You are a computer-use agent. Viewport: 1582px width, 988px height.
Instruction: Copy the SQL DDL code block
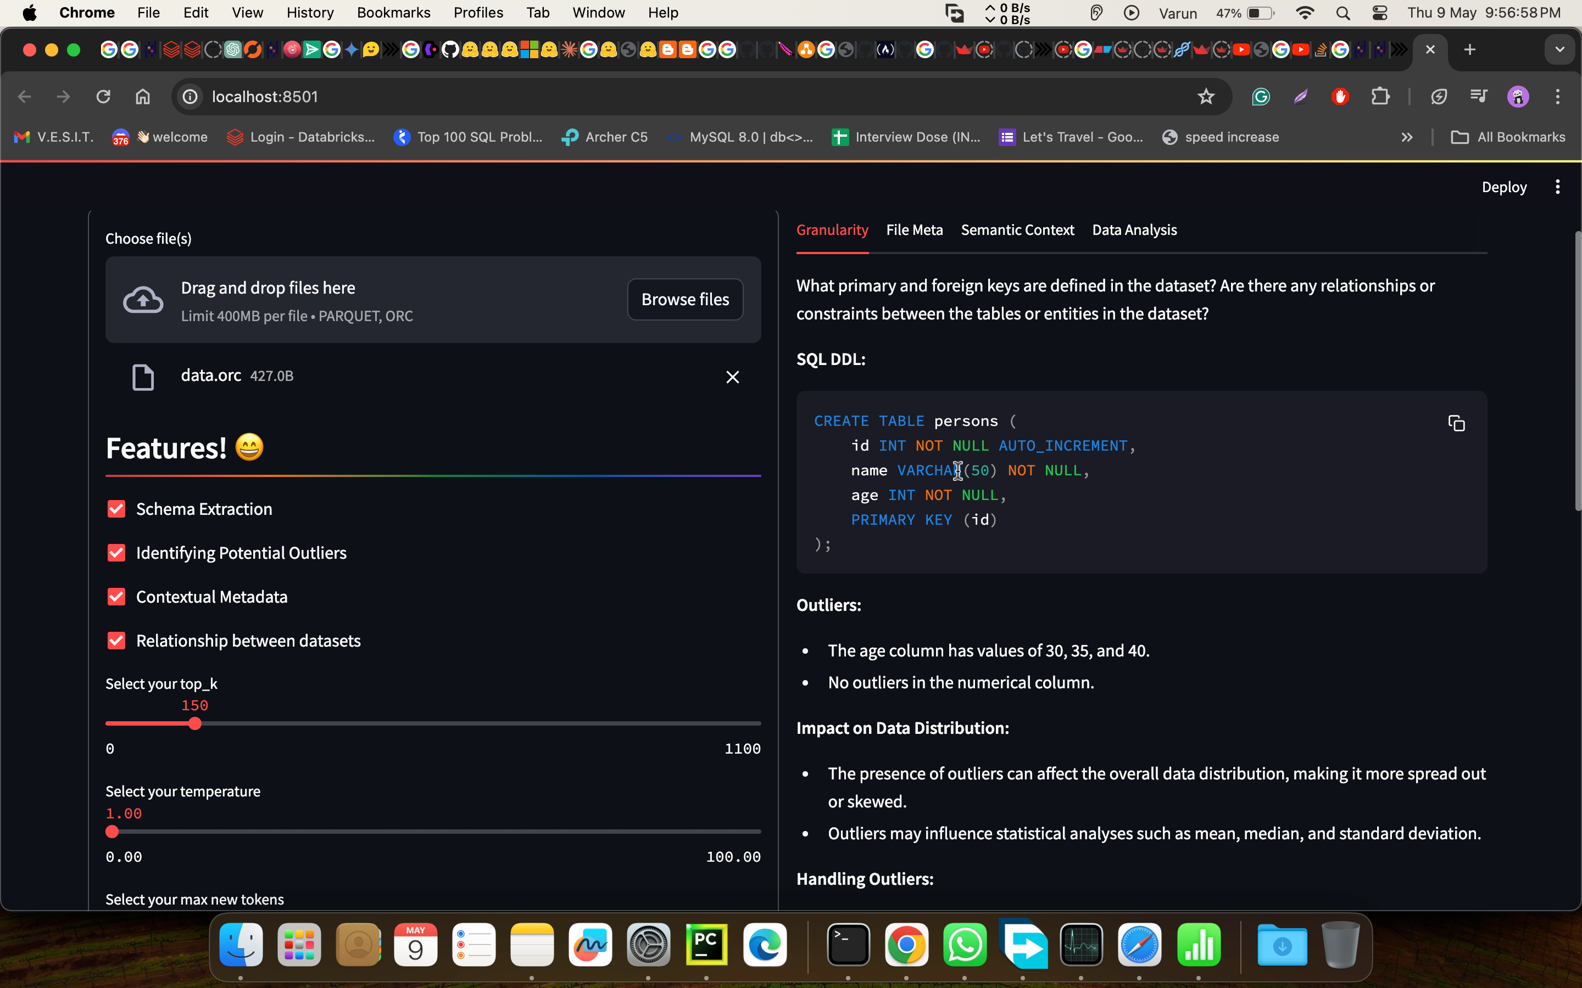click(x=1456, y=423)
